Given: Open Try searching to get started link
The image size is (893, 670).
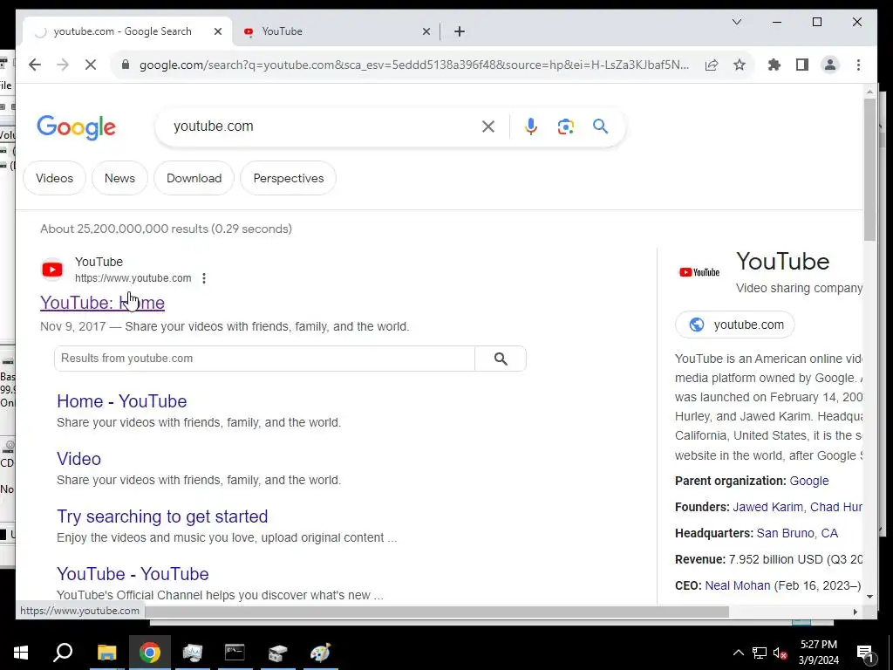Looking at the screenshot, I should click(162, 516).
